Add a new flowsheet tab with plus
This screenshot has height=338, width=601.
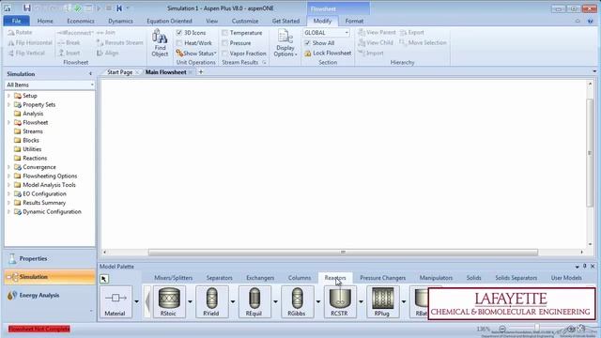click(200, 72)
